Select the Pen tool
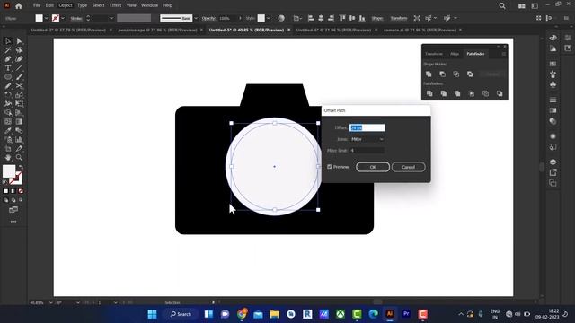Viewport: 575px width, 323px height. pos(8,59)
